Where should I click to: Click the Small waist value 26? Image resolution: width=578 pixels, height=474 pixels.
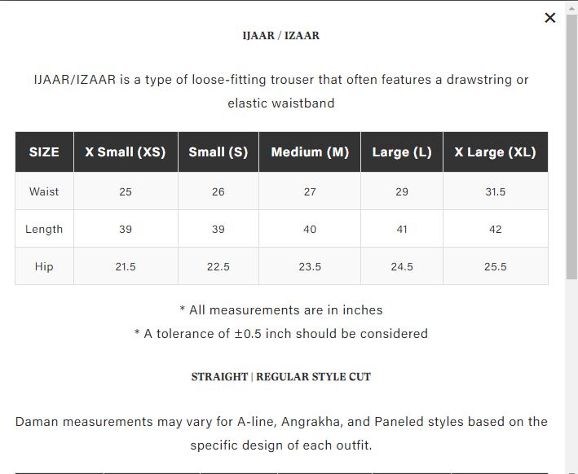[218, 191]
